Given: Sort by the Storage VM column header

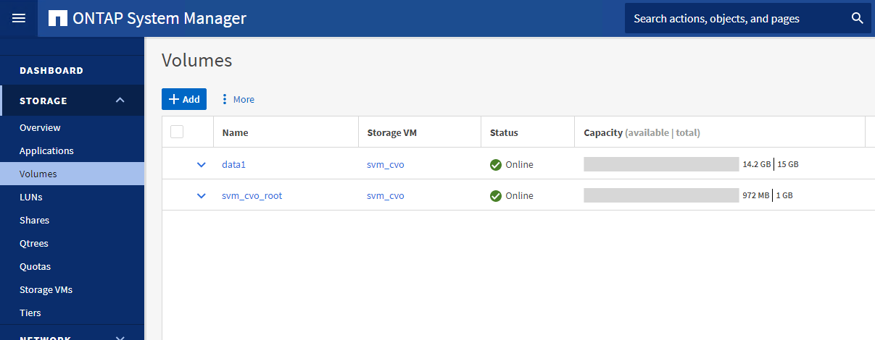Looking at the screenshot, I should [x=392, y=133].
